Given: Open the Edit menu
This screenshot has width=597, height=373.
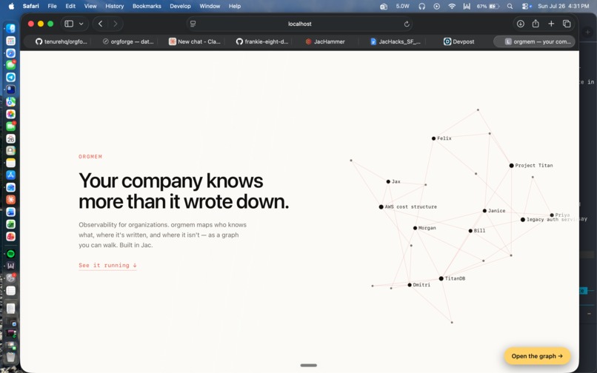Looking at the screenshot, I should pos(70,6).
